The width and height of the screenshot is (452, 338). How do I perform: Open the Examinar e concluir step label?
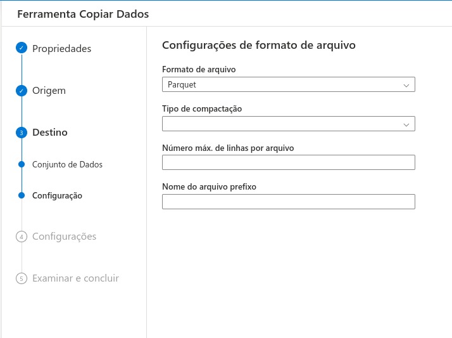75,278
